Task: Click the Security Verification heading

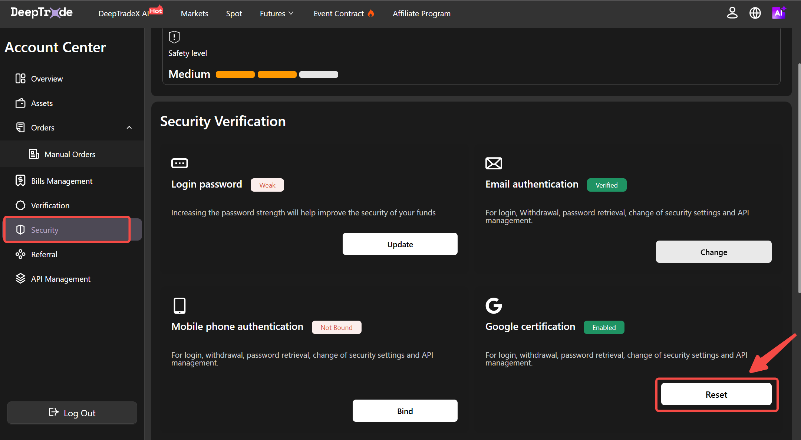Action: (223, 122)
